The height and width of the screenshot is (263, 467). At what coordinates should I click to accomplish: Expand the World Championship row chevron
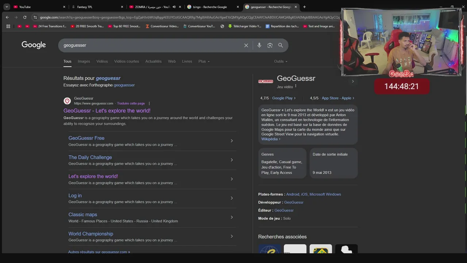pyautogui.click(x=232, y=236)
